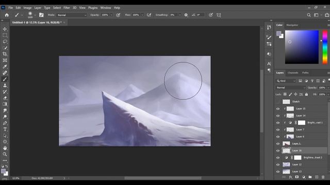Toggle pressure for opacity icon
The image size is (330, 185).
pos(118,15)
